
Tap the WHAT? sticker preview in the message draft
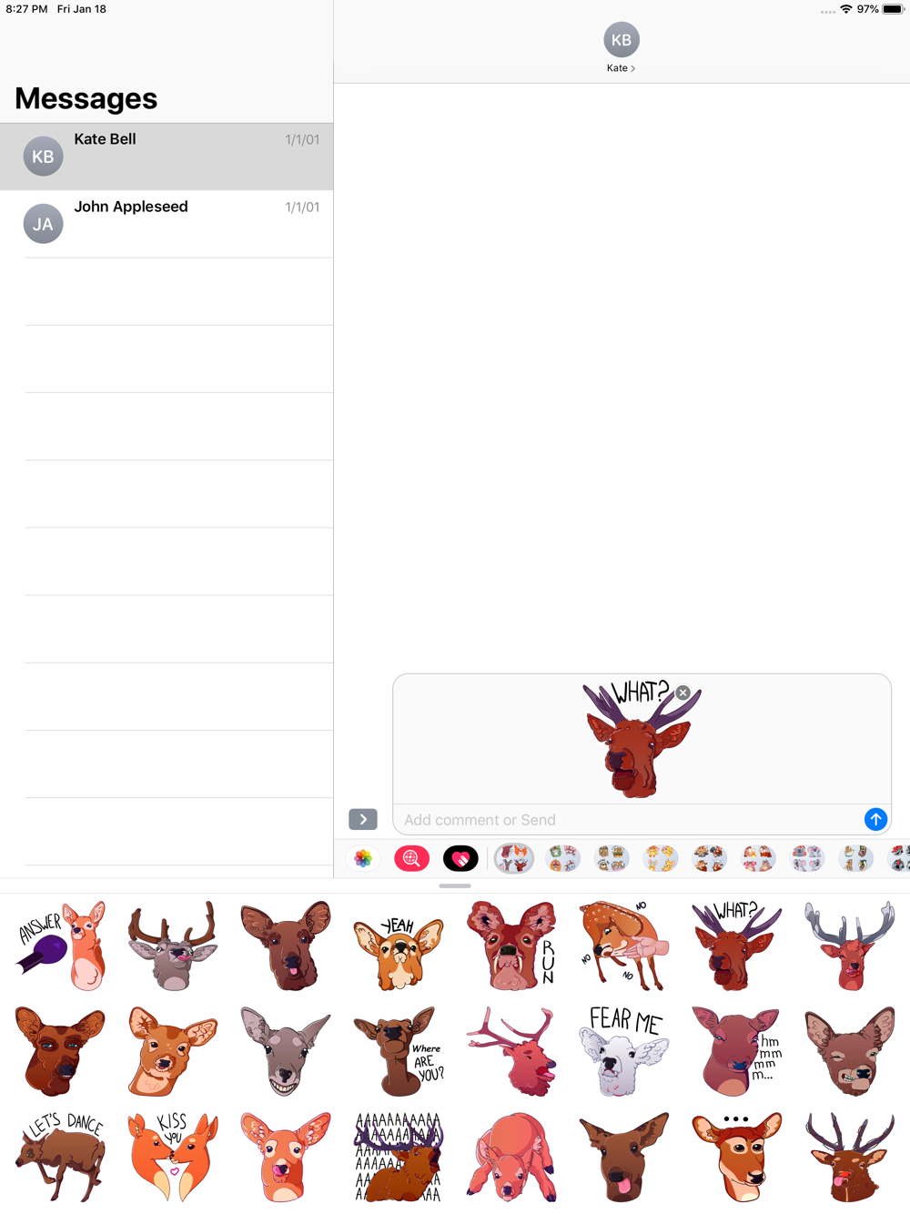coord(642,740)
